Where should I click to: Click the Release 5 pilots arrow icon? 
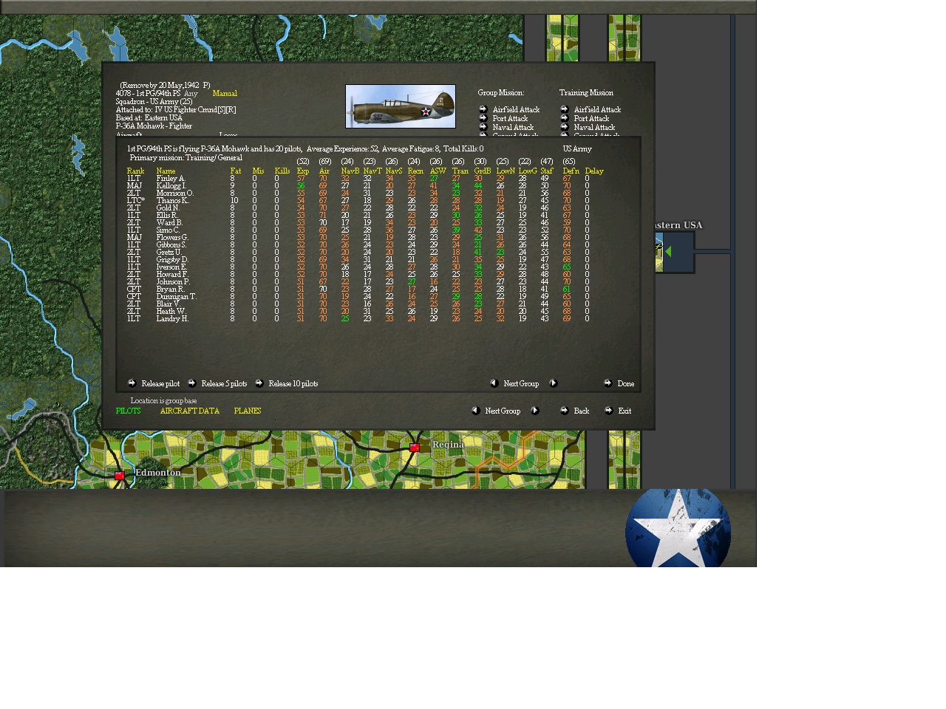coord(191,383)
